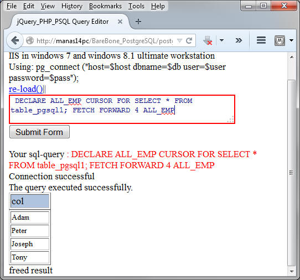Expand the URL history dropdown arrow
The height and width of the screenshot is (280, 300).
pos(179,40)
